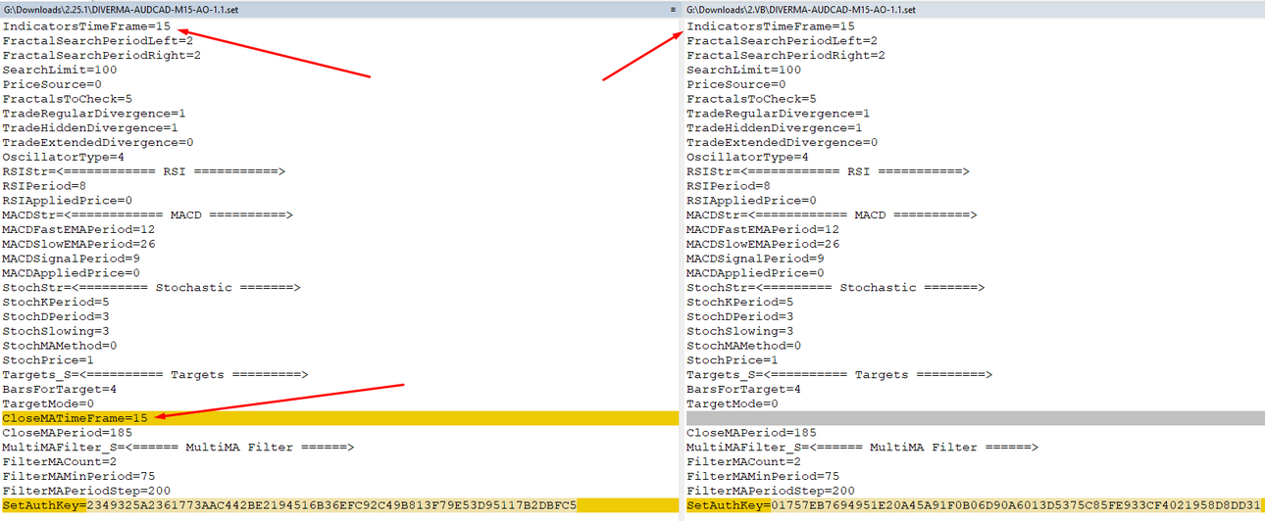The width and height of the screenshot is (1265, 521).
Task: Click TargetMode=0 in the 2.25.1 file
Action: [48, 403]
